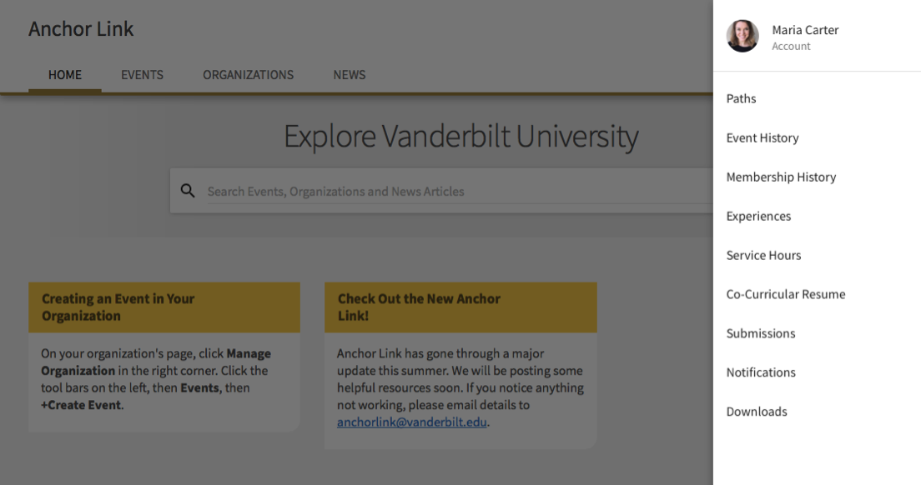The image size is (921, 485).
Task: Click the Creating an Event card header
Action: tap(164, 307)
